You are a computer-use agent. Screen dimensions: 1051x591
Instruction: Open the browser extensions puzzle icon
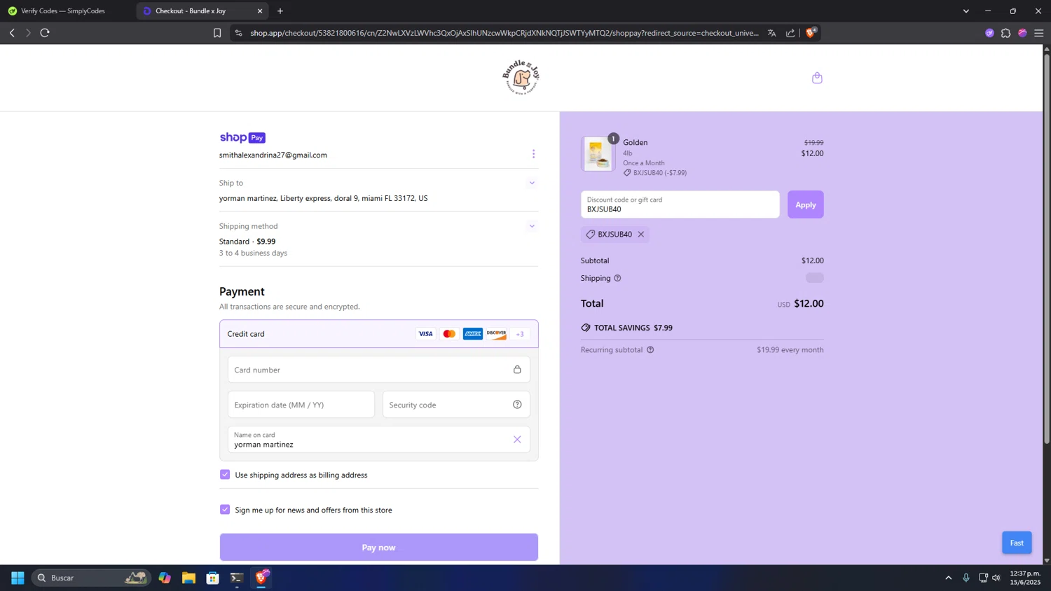point(1006,33)
